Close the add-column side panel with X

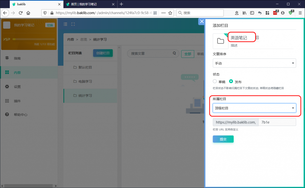pyautogui.click(x=202, y=21)
